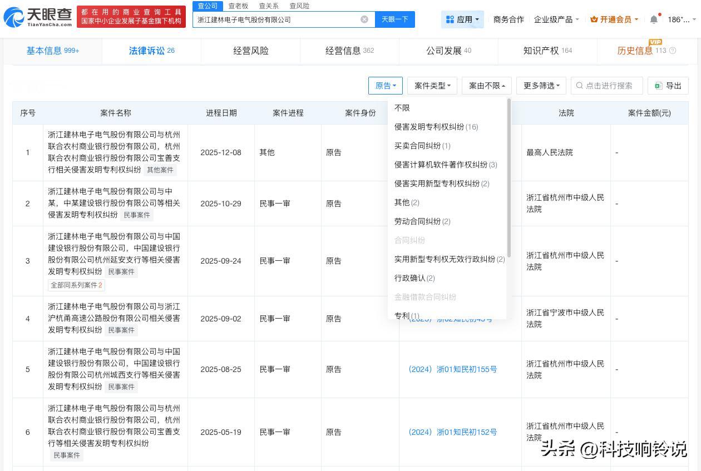Open the 案件类型 filter dropdown

pyautogui.click(x=432, y=85)
